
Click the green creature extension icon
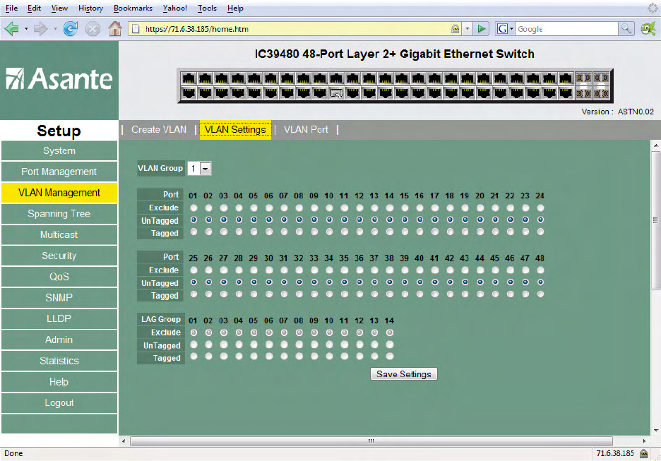click(648, 29)
